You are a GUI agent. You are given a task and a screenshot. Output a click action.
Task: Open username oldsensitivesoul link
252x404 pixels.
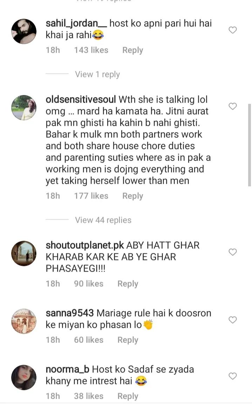[x=81, y=99]
